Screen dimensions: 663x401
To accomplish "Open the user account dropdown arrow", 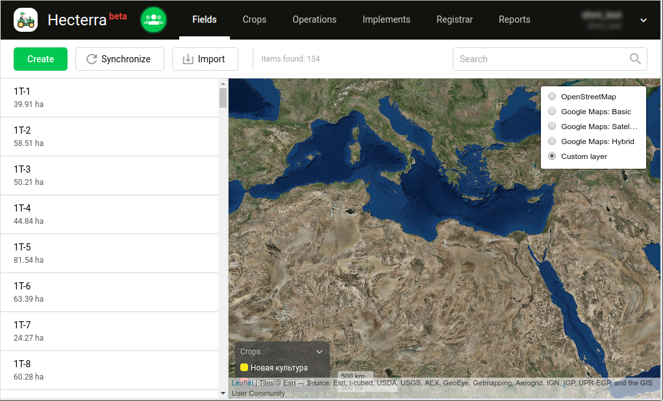I will (x=644, y=20).
